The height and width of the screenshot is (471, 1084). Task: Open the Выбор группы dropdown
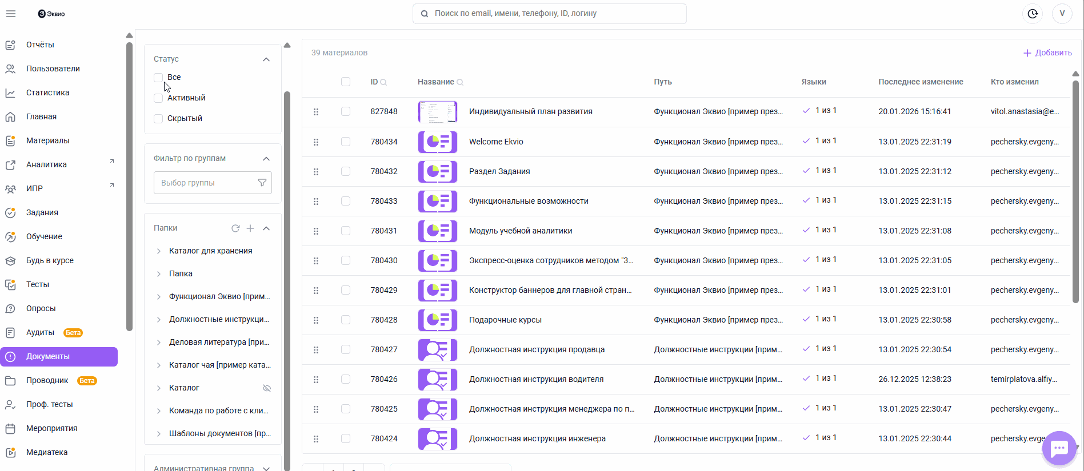(212, 183)
